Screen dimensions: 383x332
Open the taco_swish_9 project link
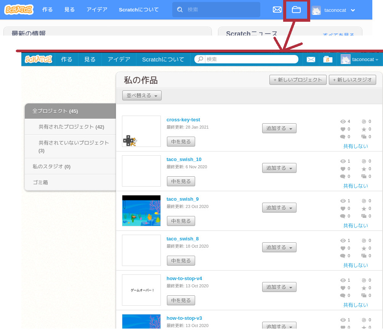(183, 199)
